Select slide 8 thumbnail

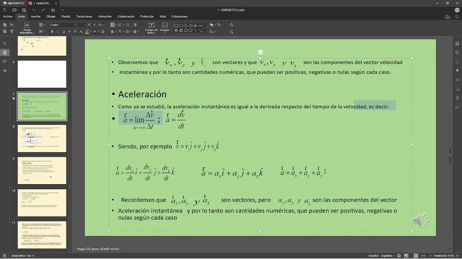coord(42,138)
